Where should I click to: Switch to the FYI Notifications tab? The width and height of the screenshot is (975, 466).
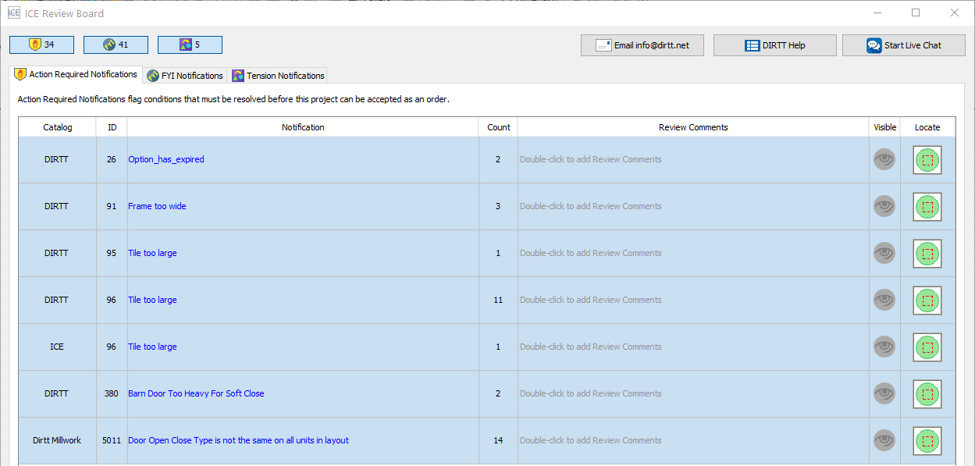click(185, 76)
